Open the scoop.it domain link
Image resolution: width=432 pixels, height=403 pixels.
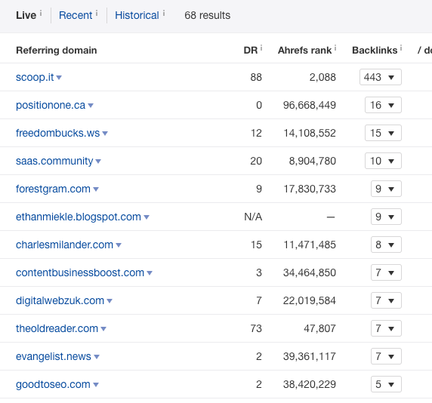35,77
